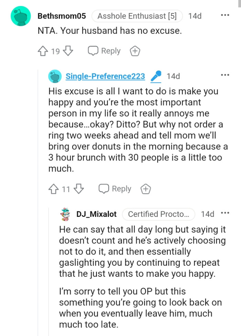241x336 pixels.
Task: Give an award to Single-Preference223's reply
Action: pyautogui.click(x=145, y=189)
